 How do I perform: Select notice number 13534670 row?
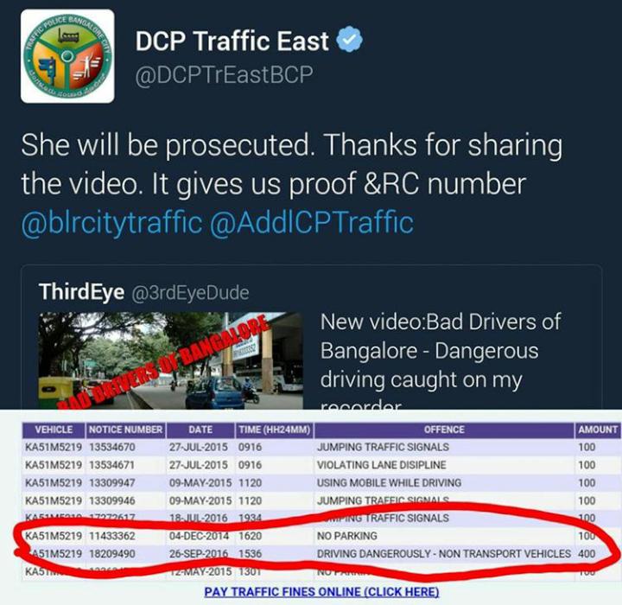pyautogui.click(x=321, y=447)
